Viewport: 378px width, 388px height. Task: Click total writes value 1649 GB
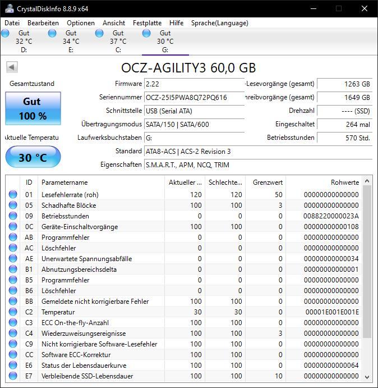click(344, 97)
